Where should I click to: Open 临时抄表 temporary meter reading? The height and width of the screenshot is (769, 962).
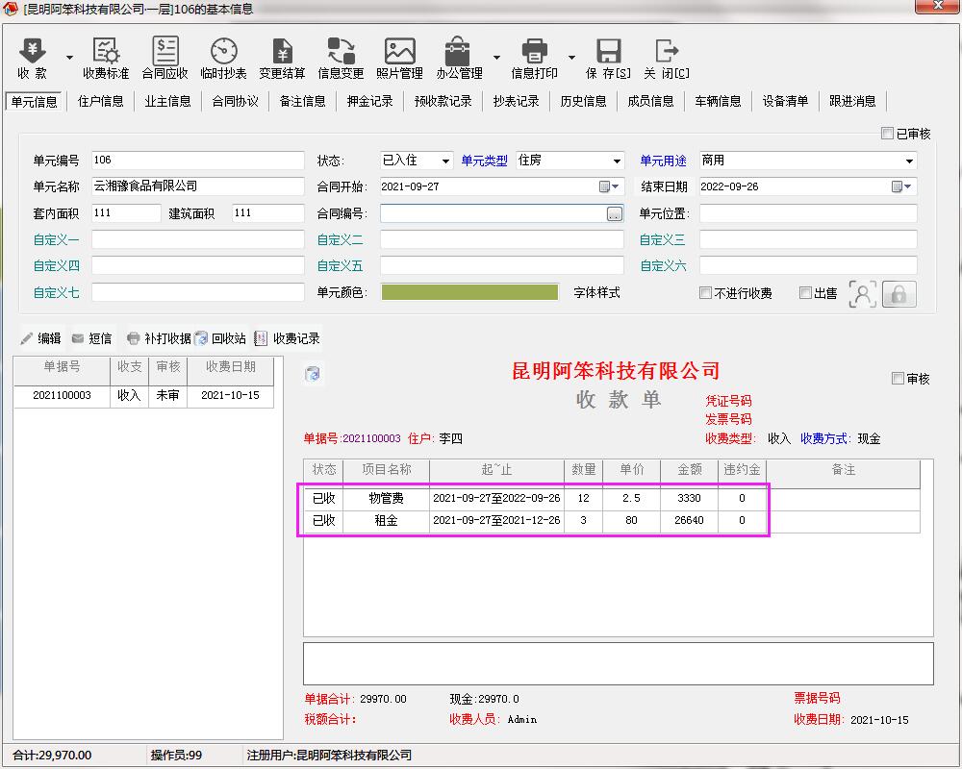[223, 59]
